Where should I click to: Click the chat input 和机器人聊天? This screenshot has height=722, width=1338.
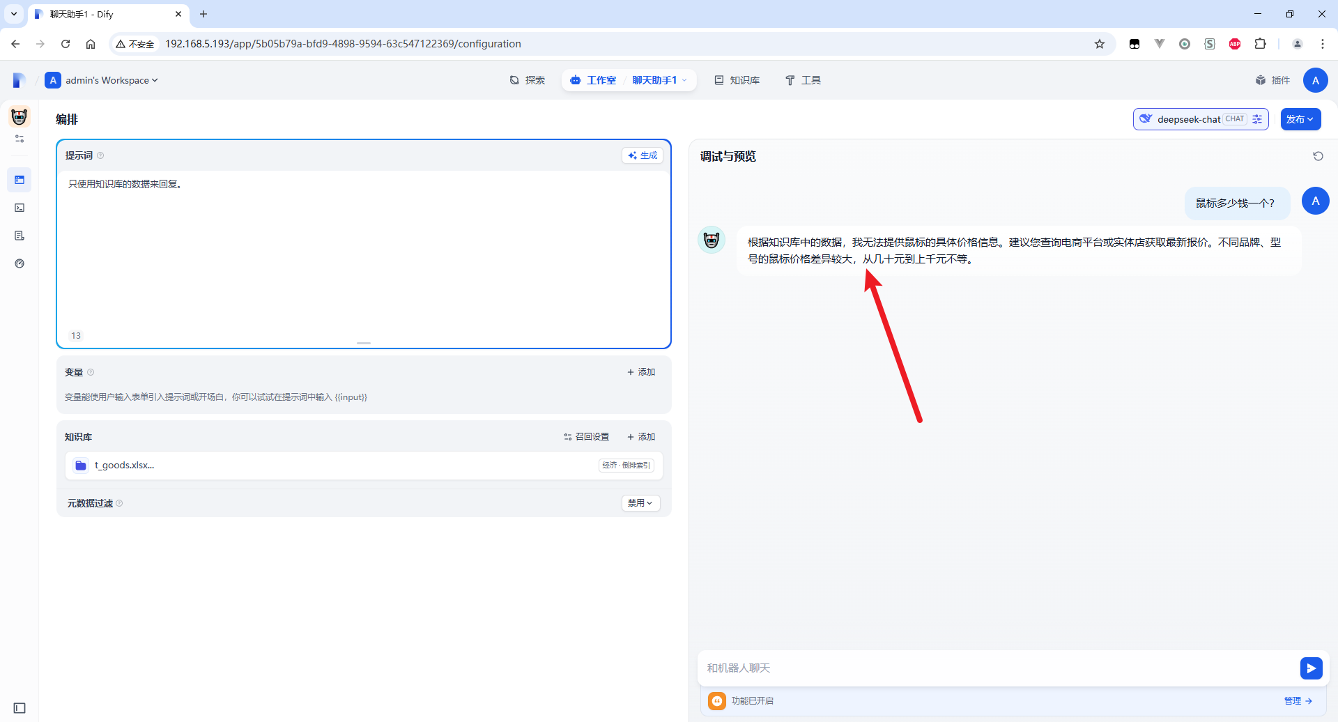point(997,668)
